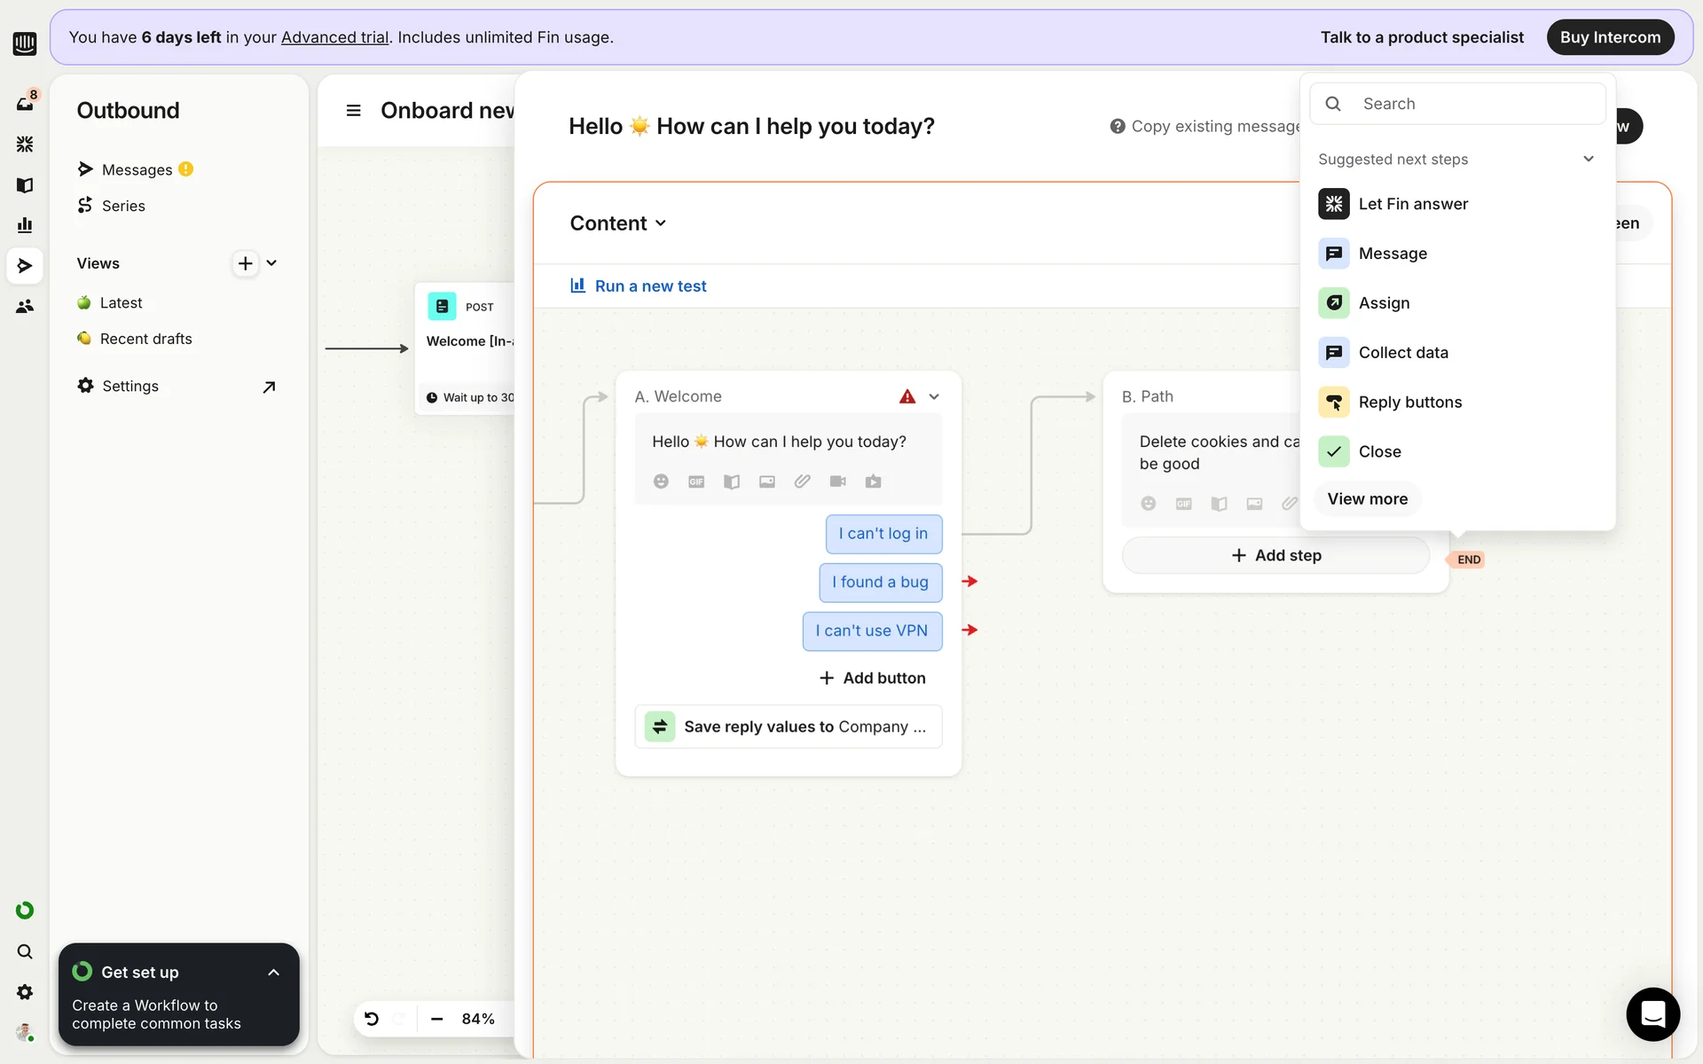Expand the Content dropdown
The width and height of the screenshot is (1703, 1064).
618,223
